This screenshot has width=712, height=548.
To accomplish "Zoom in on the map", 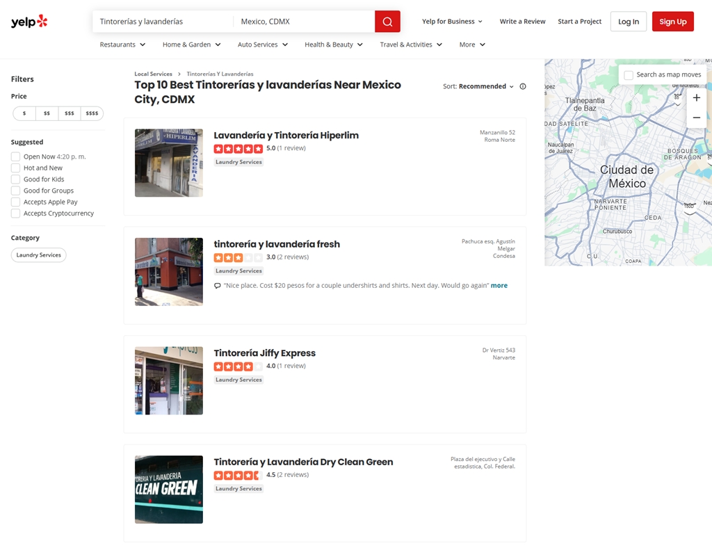I will 696,98.
